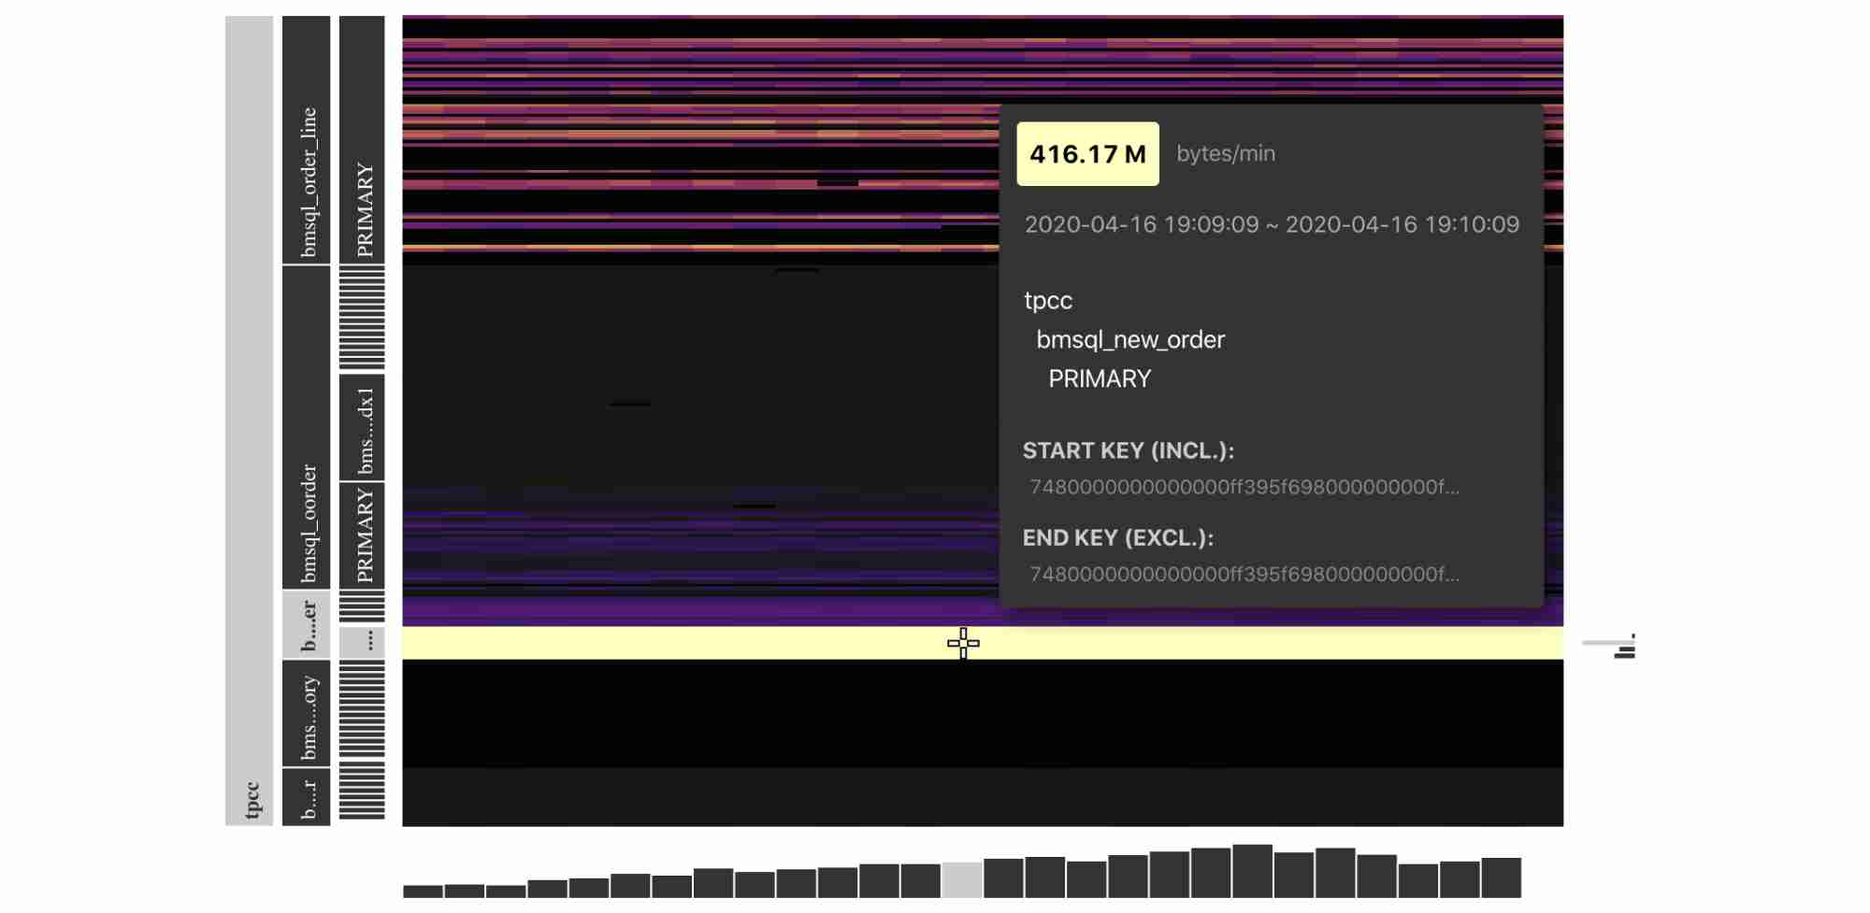Image resolution: width=1870 pixels, height=913 pixels.
Task: Select the bmsql_order_line table label
Action: pos(307,140)
